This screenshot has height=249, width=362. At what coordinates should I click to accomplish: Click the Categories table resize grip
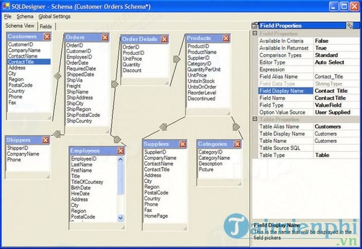(x=239, y=184)
